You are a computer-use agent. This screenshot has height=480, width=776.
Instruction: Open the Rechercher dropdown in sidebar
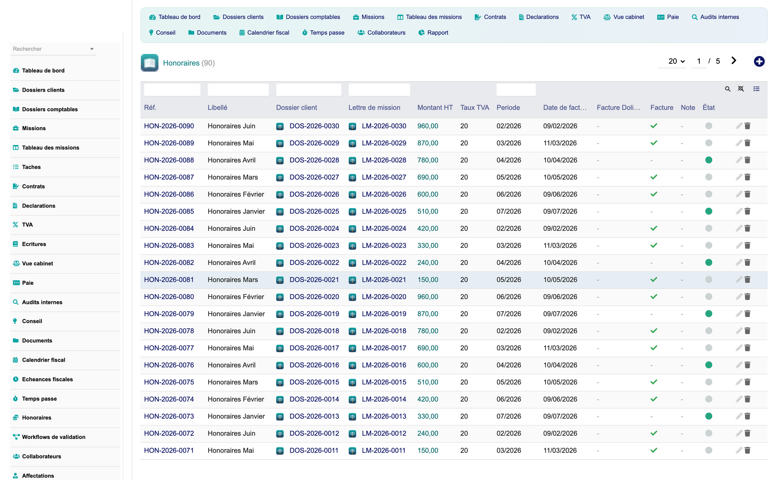(x=53, y=49)
